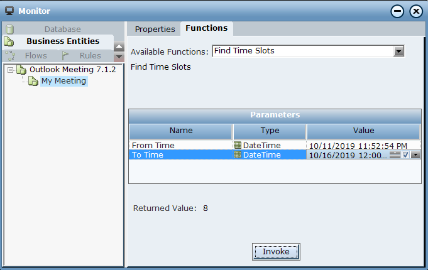Screen dimensions: 428x270
Task: Toggle the checkbox in To Time value
Action: pyautogui.click(x=406, y=155)
